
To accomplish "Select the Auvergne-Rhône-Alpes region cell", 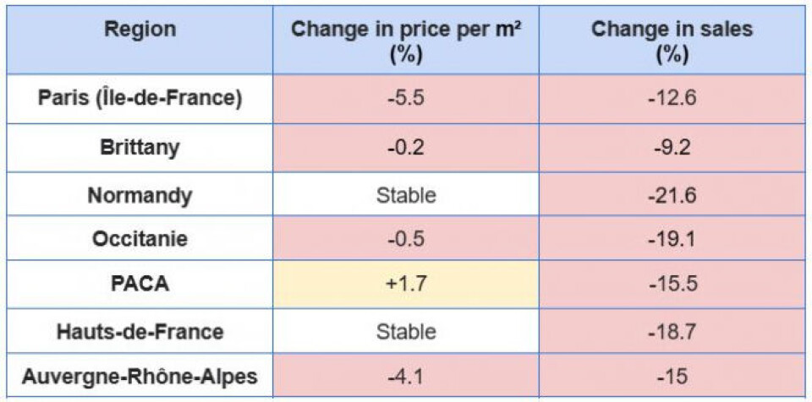I will (x=140, y=376).
